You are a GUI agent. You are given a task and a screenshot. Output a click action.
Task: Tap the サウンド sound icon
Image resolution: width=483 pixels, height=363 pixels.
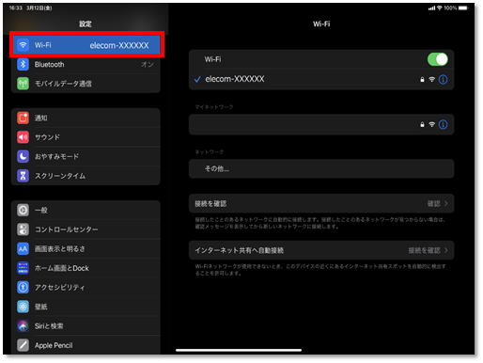(x=23, y=137)
